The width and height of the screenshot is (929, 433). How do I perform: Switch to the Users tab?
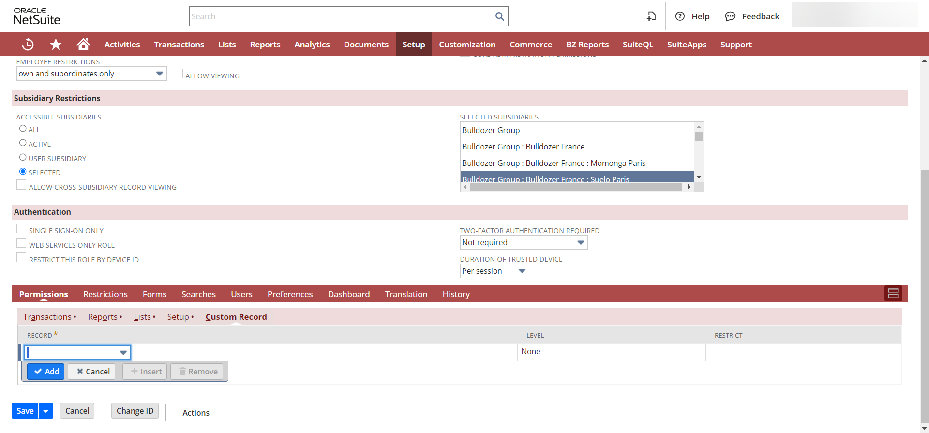click(x=241, y=294)
